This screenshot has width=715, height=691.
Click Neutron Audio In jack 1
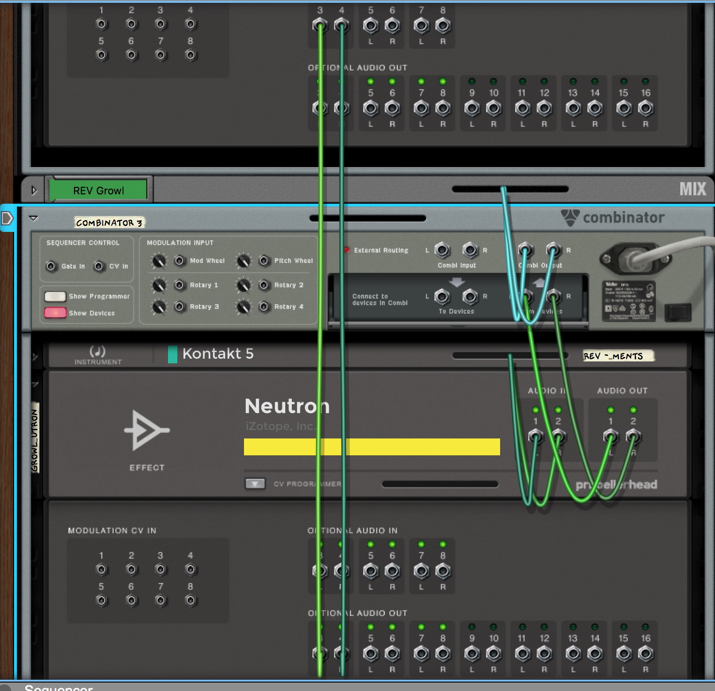pos(535,437)
